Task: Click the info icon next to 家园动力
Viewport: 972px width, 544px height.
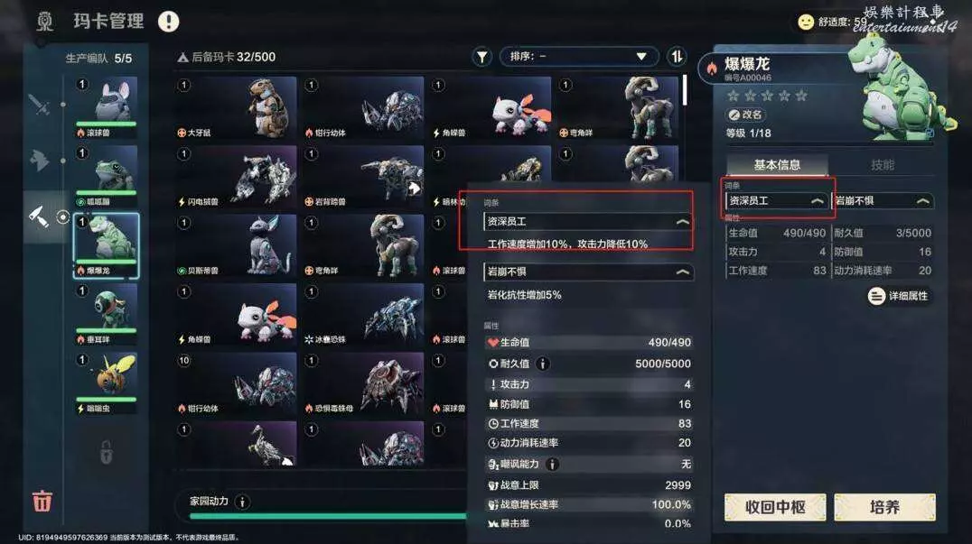Action: pyautogui.click(x=242, y=502)
